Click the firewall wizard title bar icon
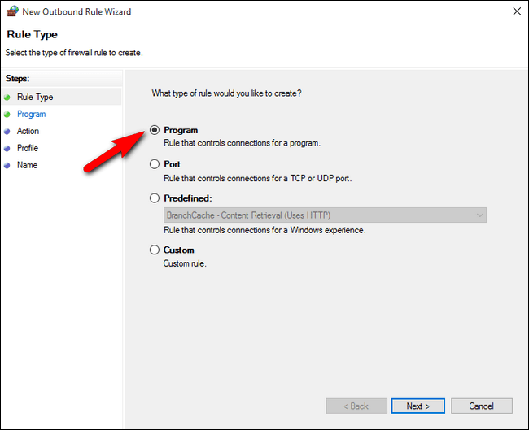The height and width of the screenshot is (430, 529). pos(12,12)
